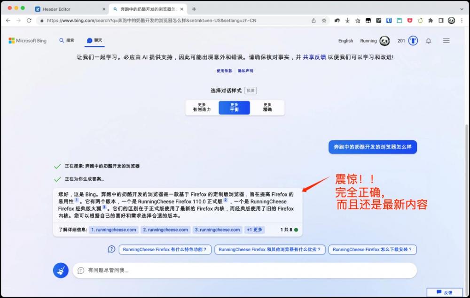Screen dimensions: 470x298
Task: Open the panda profile avatar in toolbar
Action: (451, 20)
